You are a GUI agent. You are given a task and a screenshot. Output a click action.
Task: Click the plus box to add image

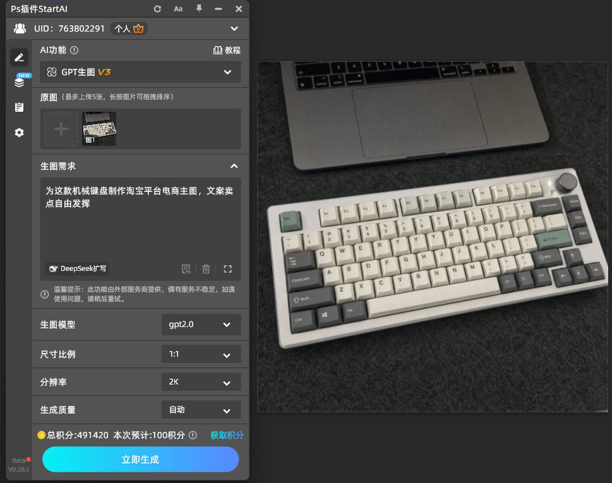[61, 129]
